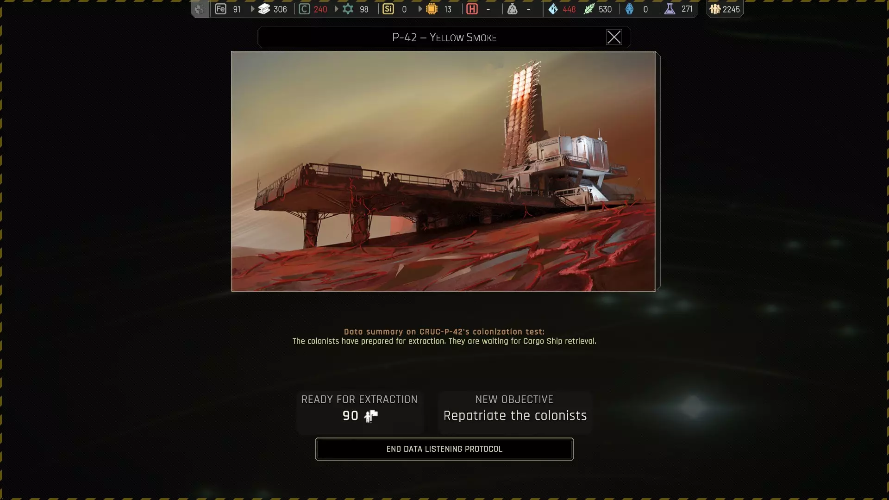
Task: Click the grey waste pile resource icon
Action: coord(512,9)
